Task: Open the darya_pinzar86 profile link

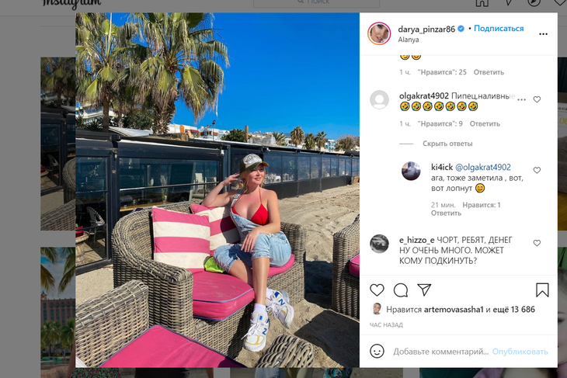Action: tap(426, 29)
